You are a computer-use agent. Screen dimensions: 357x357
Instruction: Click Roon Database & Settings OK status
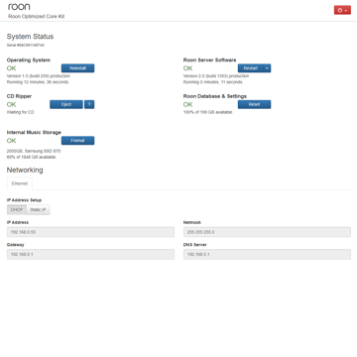tap(187, 104)
